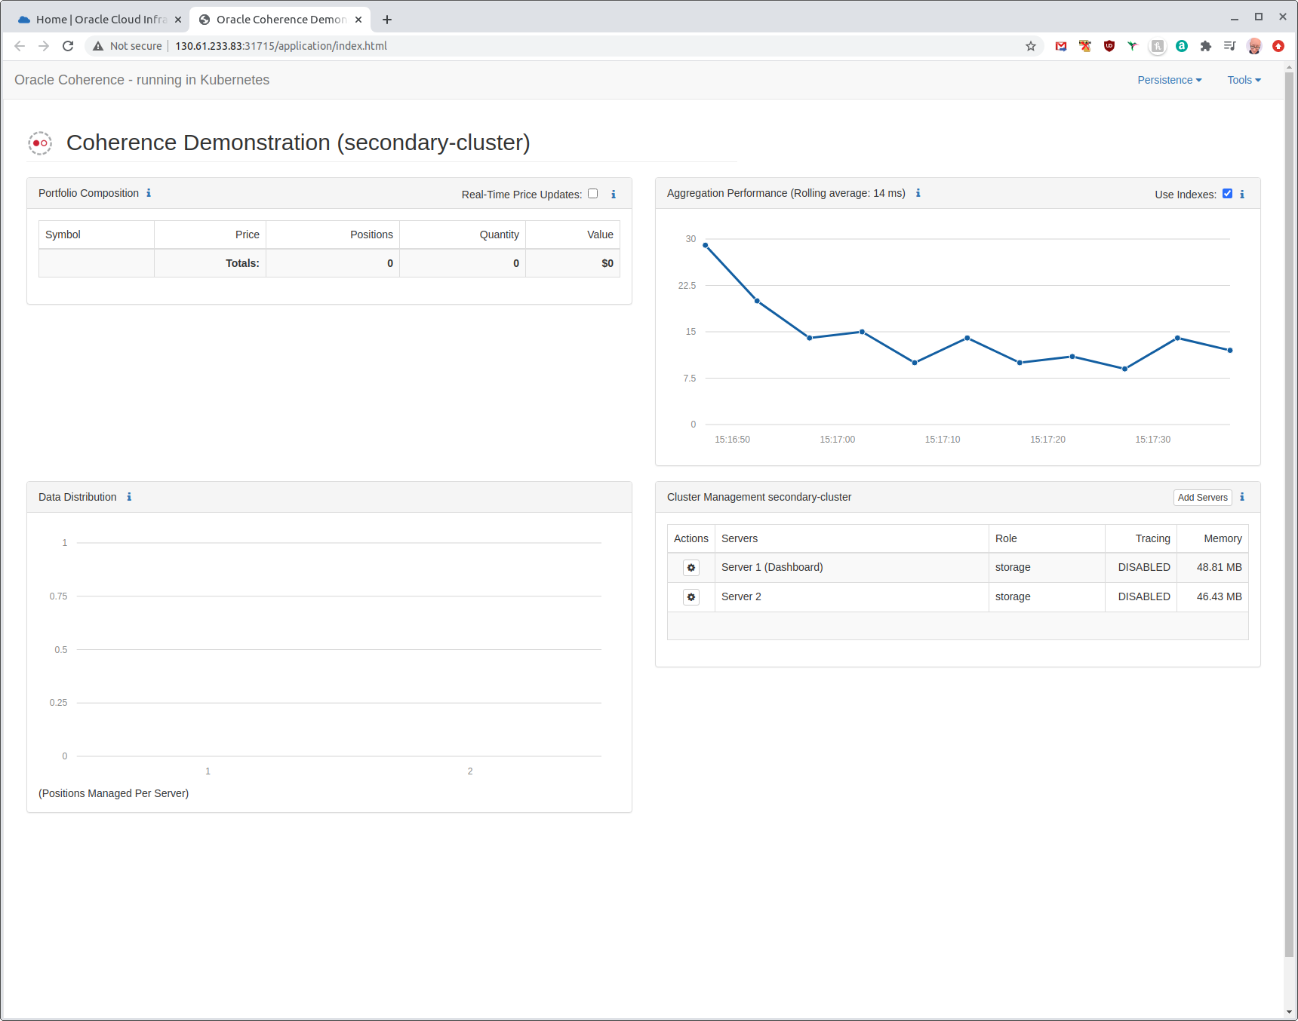Click the scrollbar down arrow
Screen dimensions: 1298x1021
point(1289,1013)
